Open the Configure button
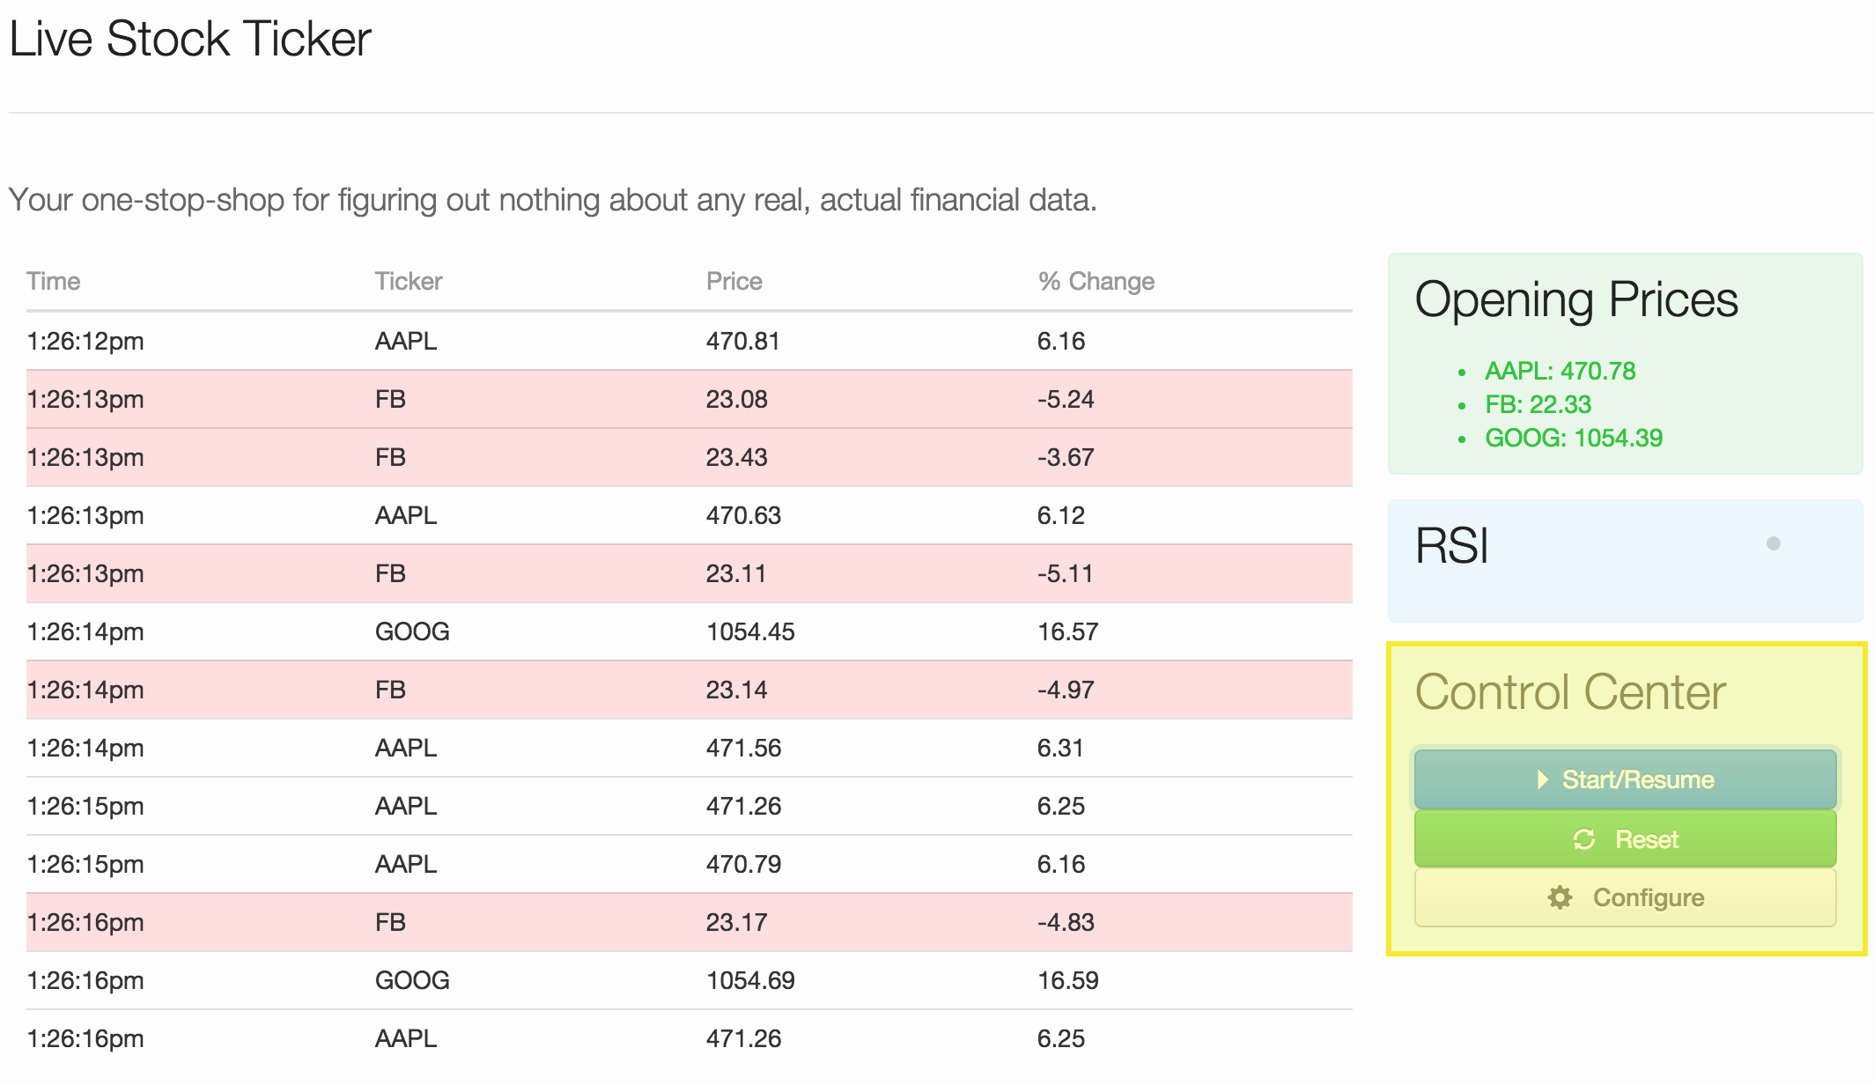The image size is (1874, 1085). pyautogui.click(x=1626, y=897)
